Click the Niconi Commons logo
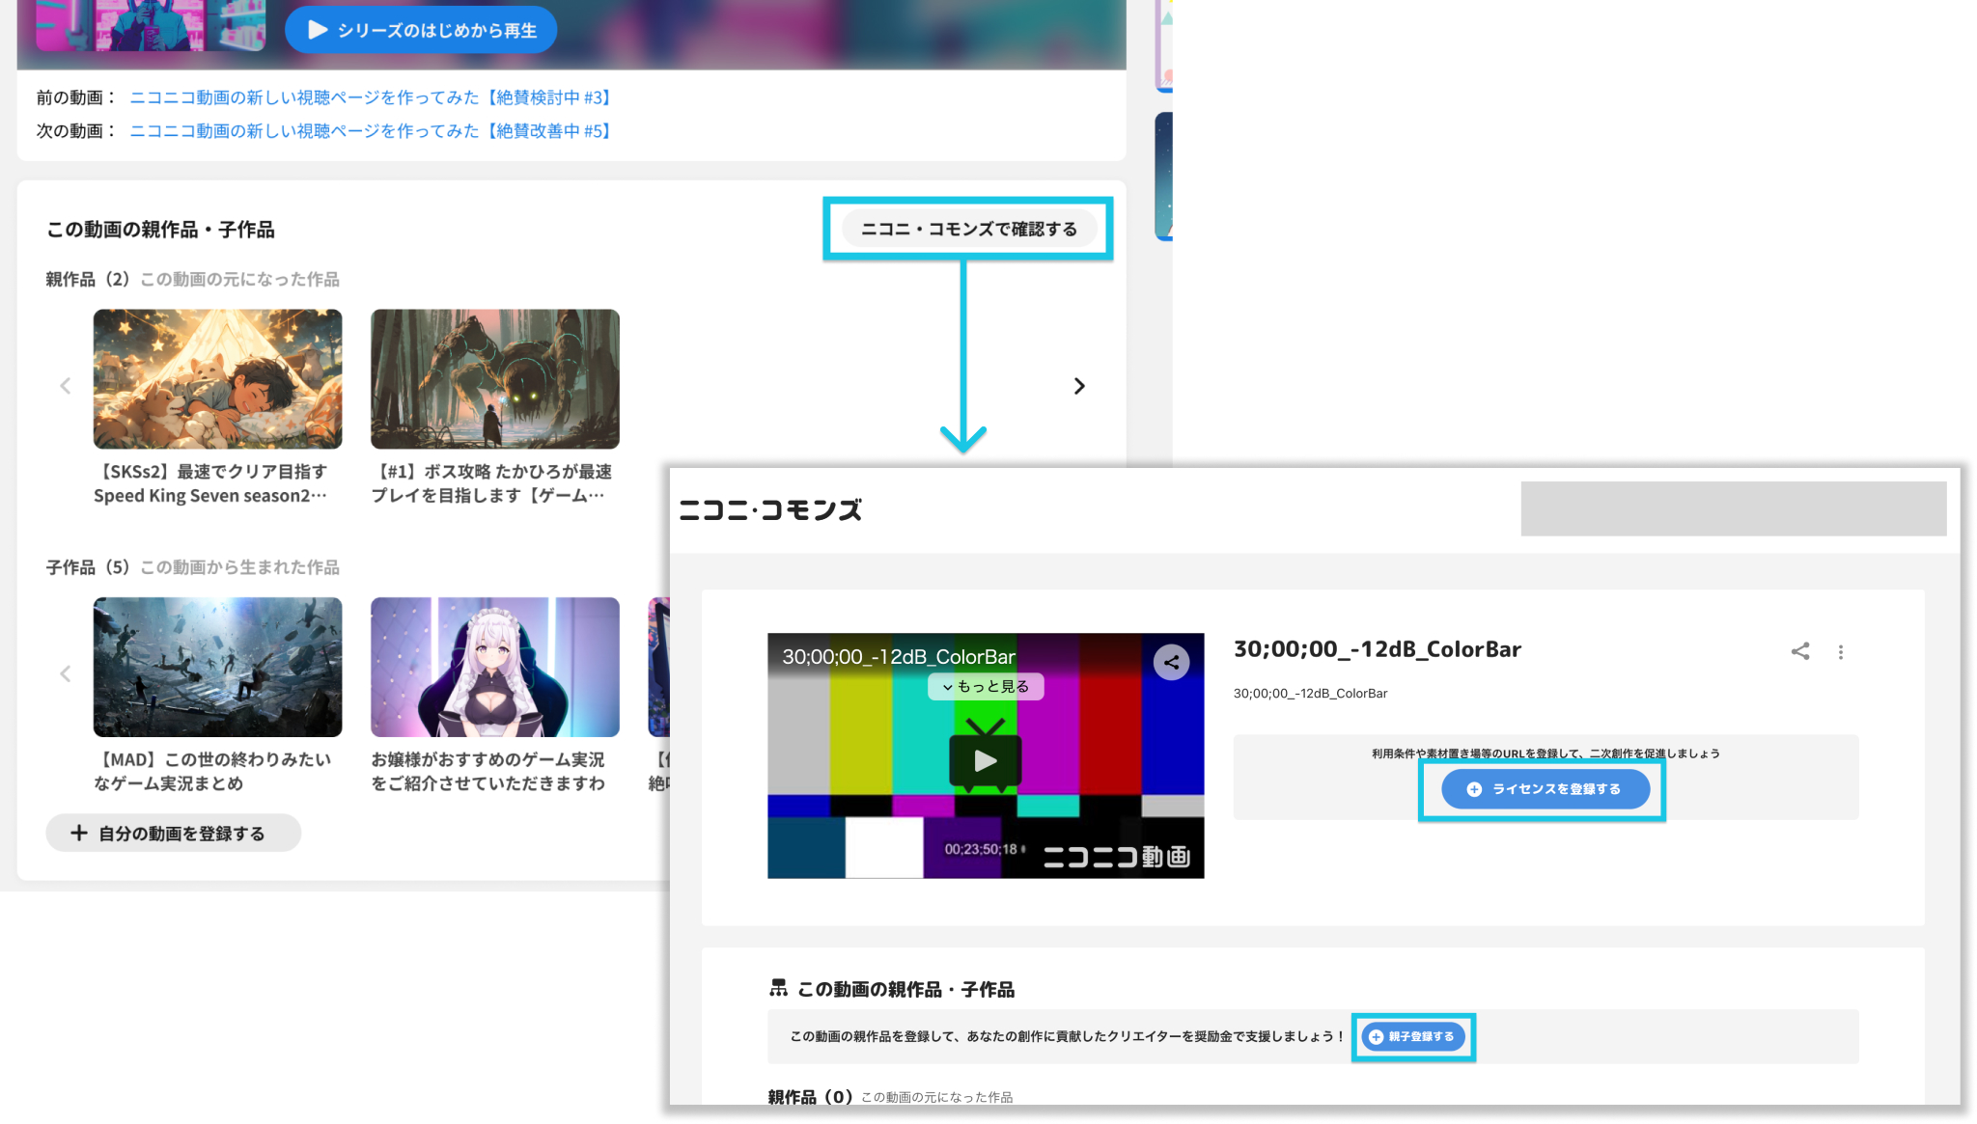The width and height of the screenshot is (1977, 1124). pos(770,509)
